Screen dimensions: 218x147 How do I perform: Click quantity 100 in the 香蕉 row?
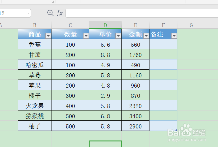pyautogui.click(x=70, y=44)
